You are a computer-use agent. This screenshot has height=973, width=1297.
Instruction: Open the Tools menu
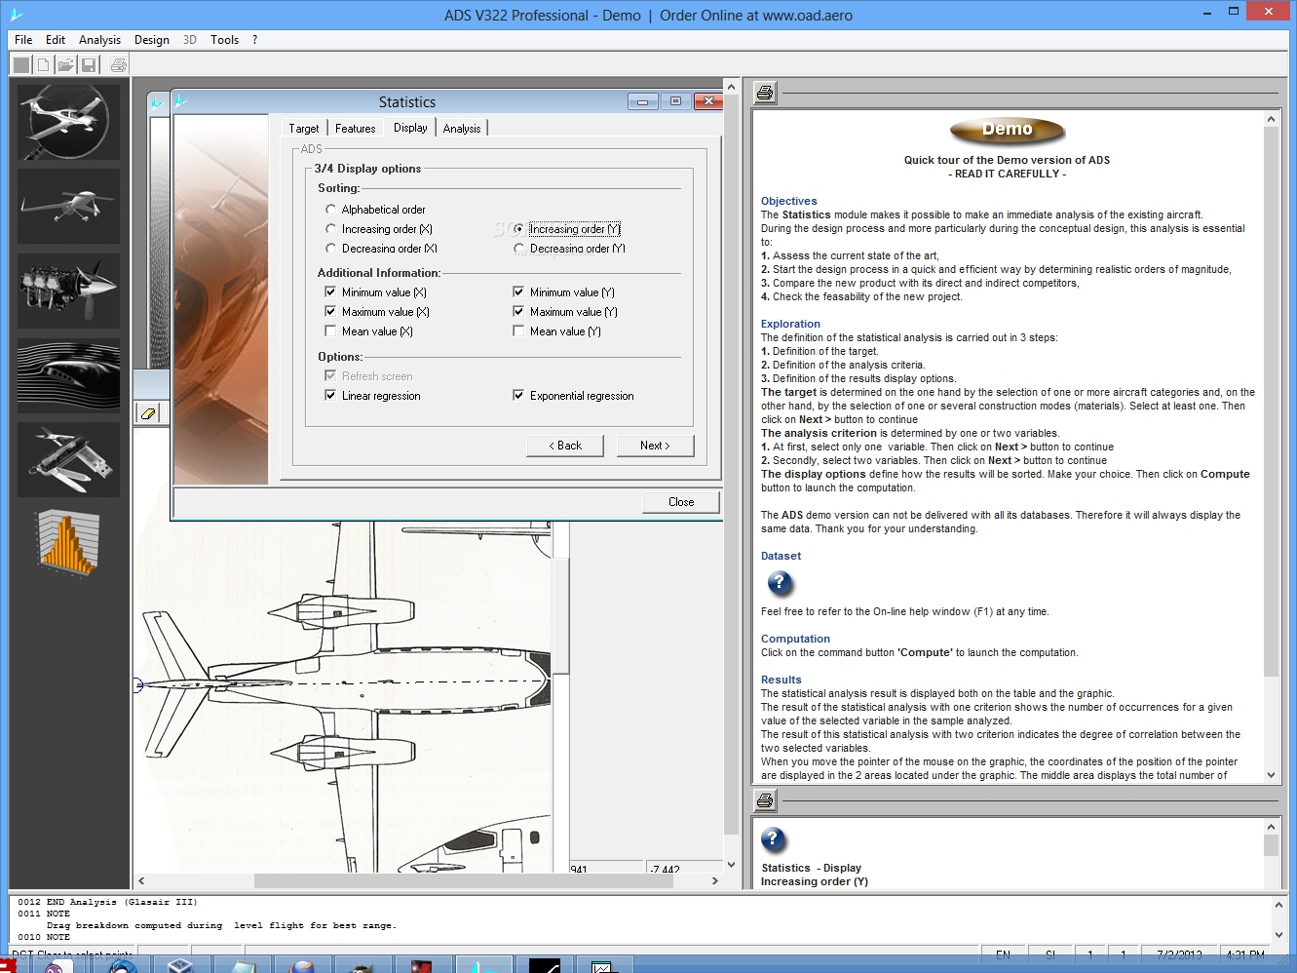[x=224, y=40]
